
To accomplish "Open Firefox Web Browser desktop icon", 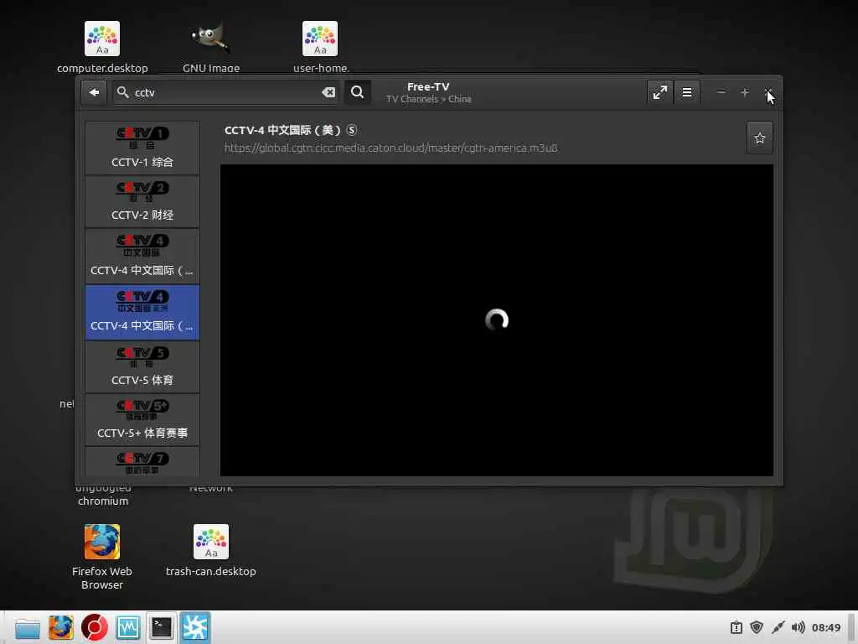I will click(x=101, y=557).
